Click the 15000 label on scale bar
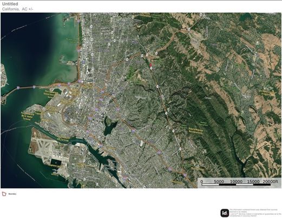This screenshot has height=218, width=282. (x=253, y=182)
